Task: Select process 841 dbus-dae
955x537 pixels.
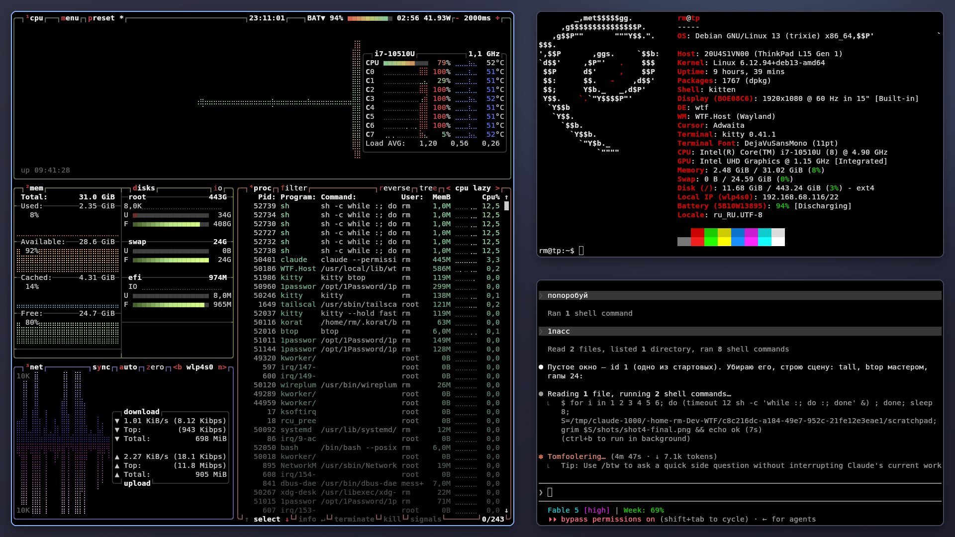Action: click(x=377, y=484)
